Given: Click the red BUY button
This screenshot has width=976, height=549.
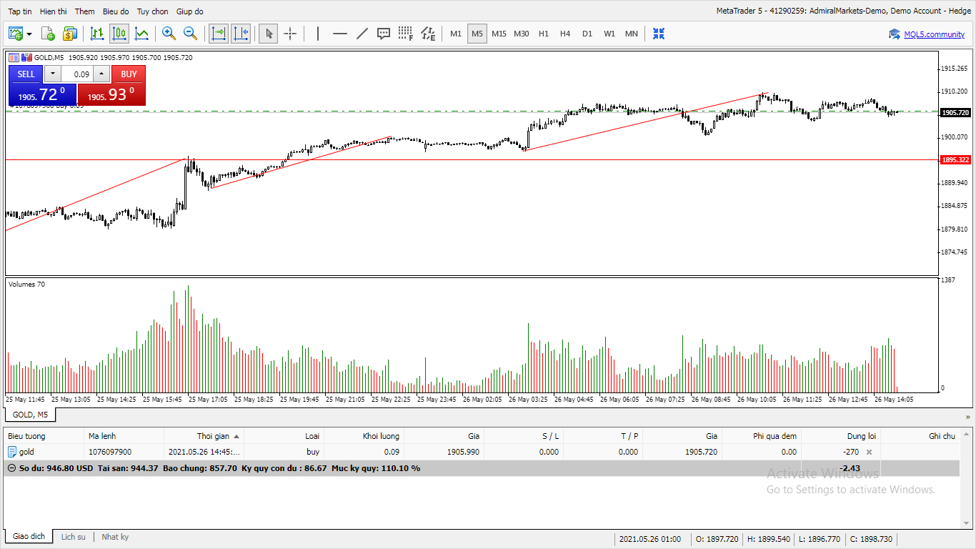Looking at the screenshot, I should [x=129, y=74].
